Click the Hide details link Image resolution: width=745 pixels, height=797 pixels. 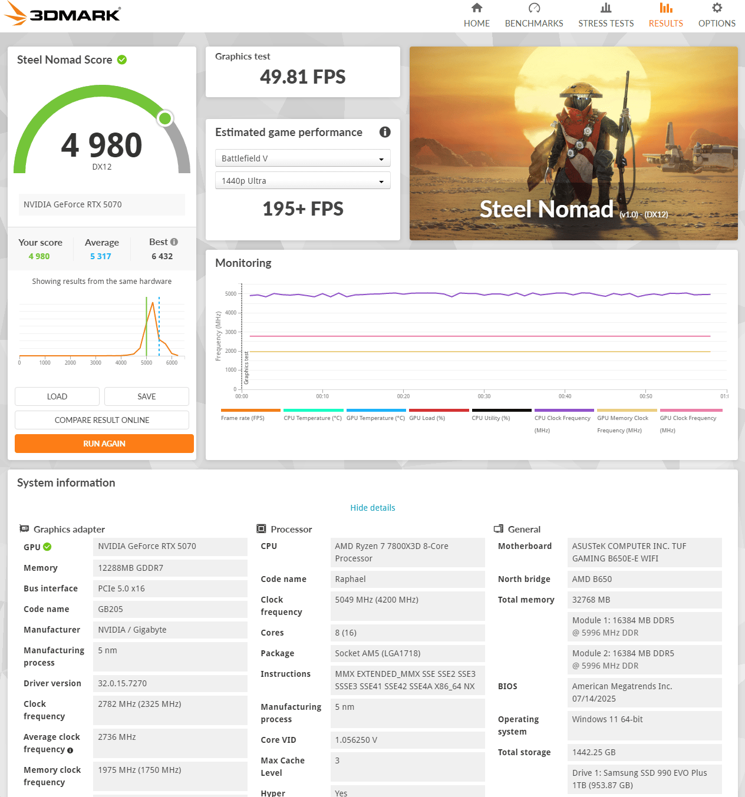tap(372, 508)
